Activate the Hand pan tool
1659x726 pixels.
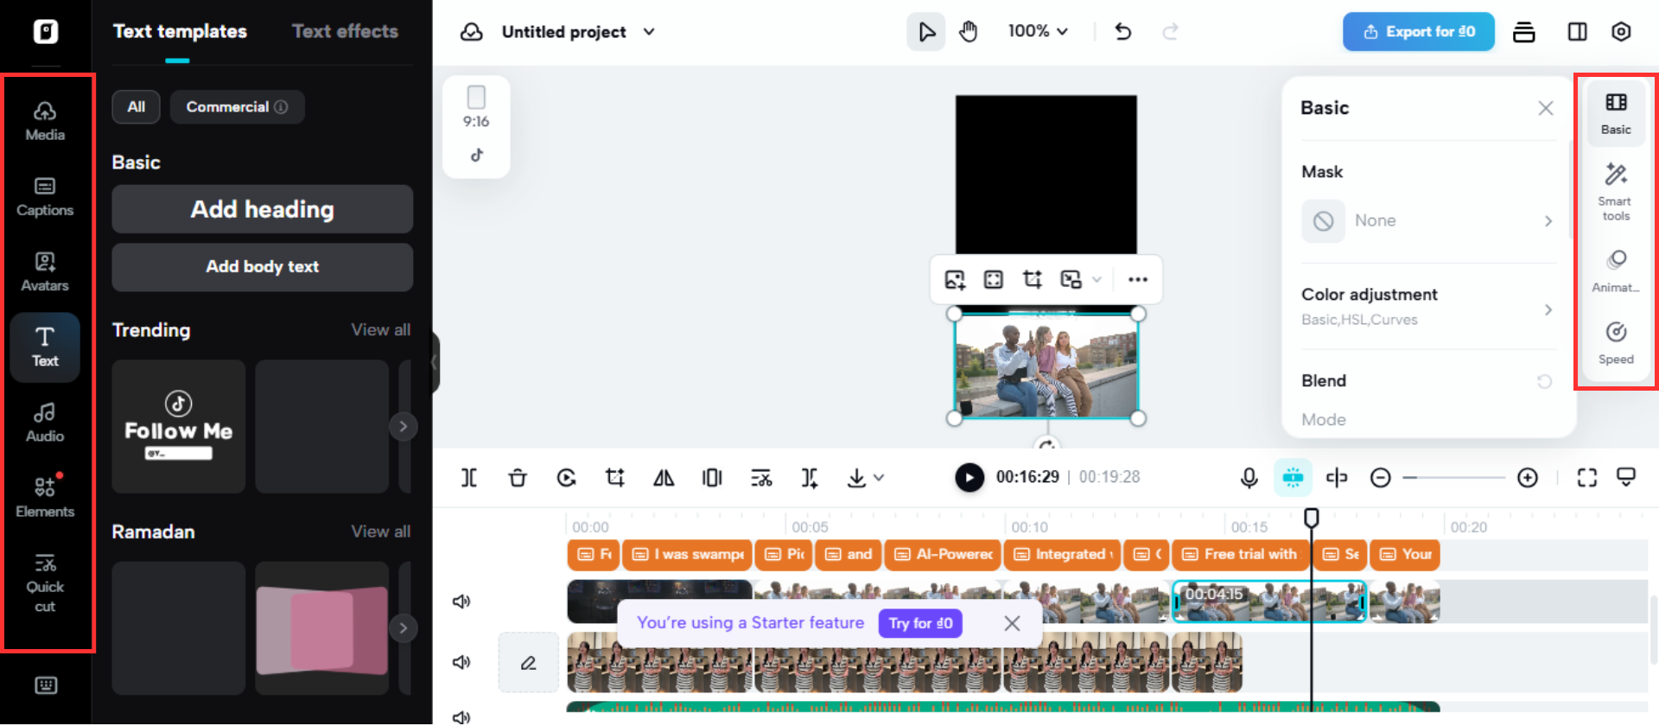969,32
